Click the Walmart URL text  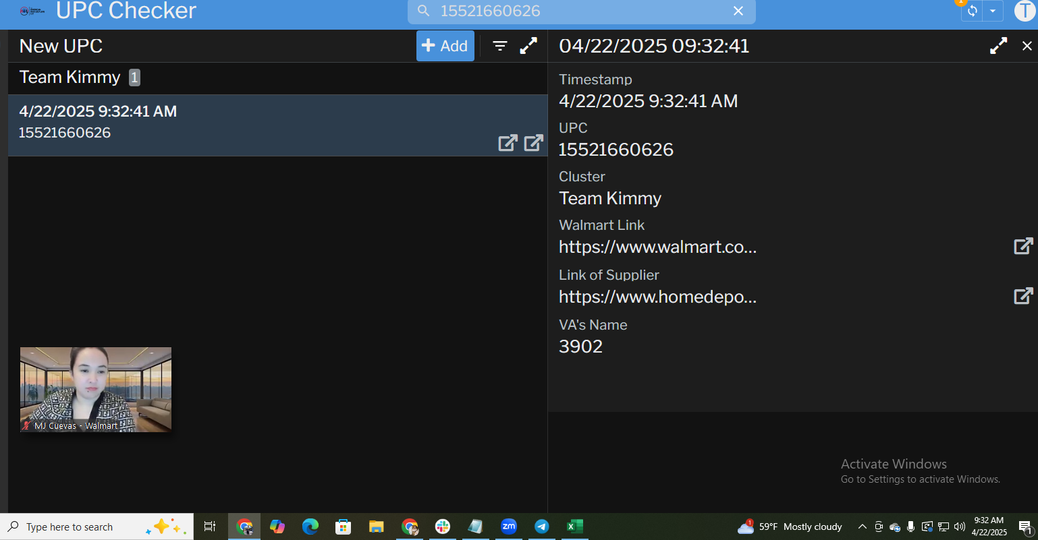pyautogui.click(x=657, y=247)
